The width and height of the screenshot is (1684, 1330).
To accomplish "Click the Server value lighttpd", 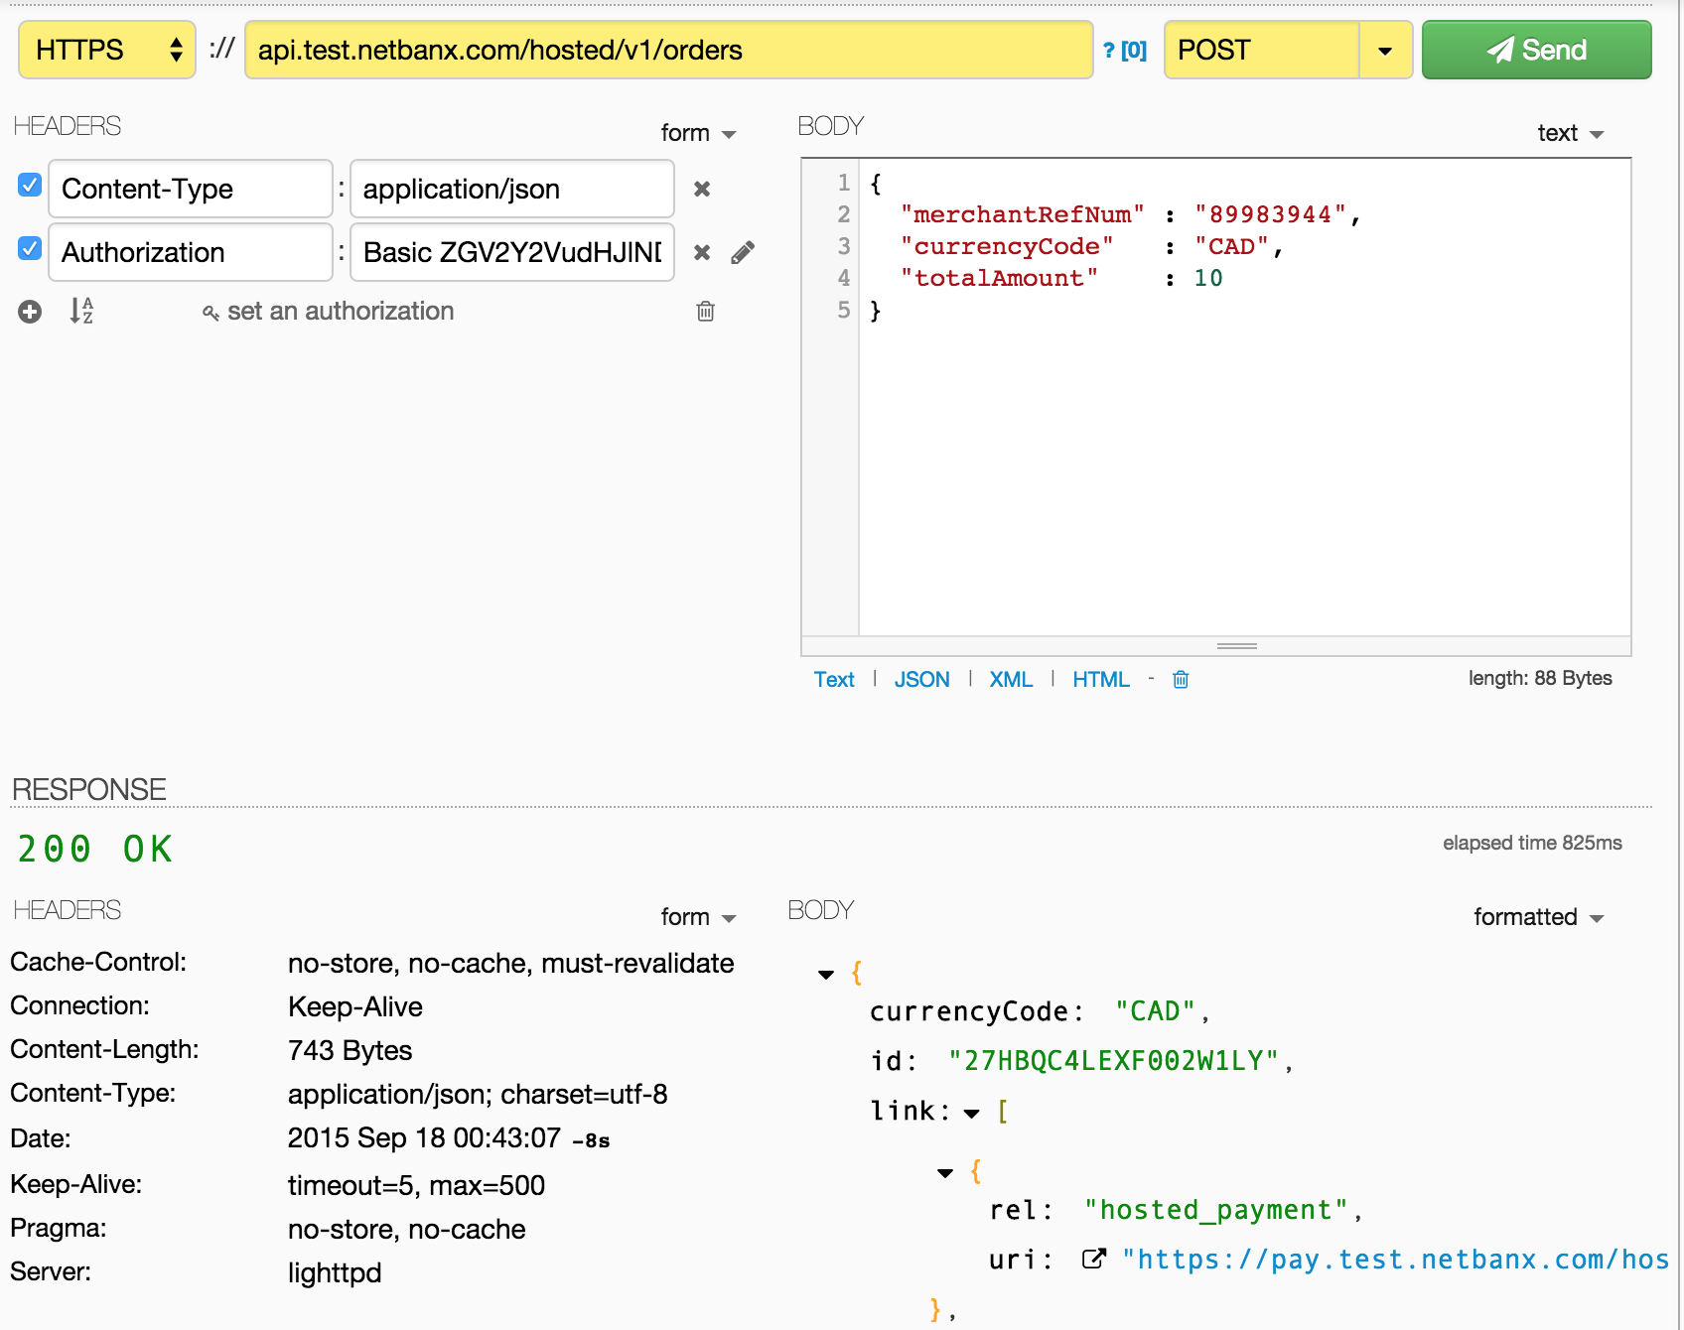I will 335,1272.
